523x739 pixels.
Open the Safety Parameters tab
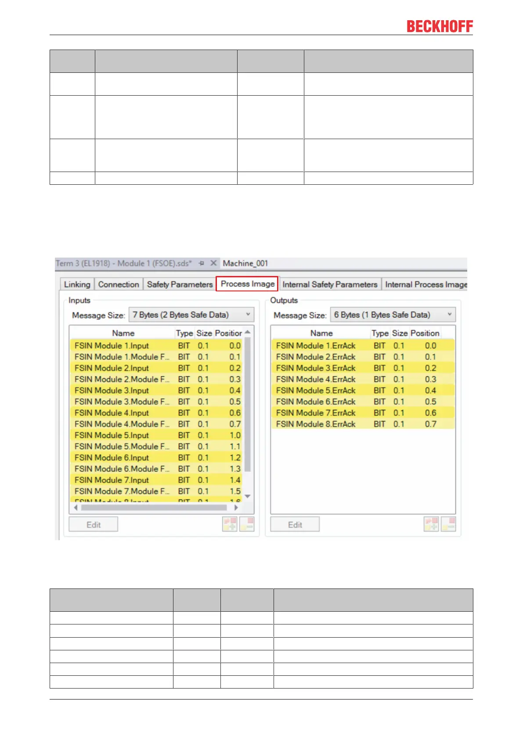pyautogui.click(x=180, y=284)
